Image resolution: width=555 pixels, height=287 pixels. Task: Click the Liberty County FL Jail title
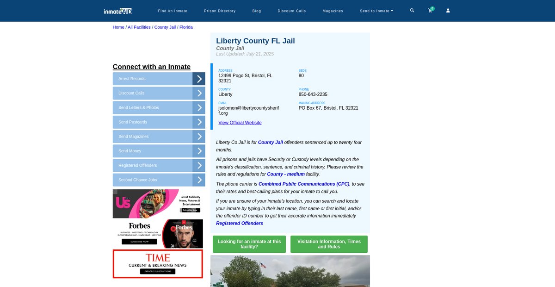[255, 41]
